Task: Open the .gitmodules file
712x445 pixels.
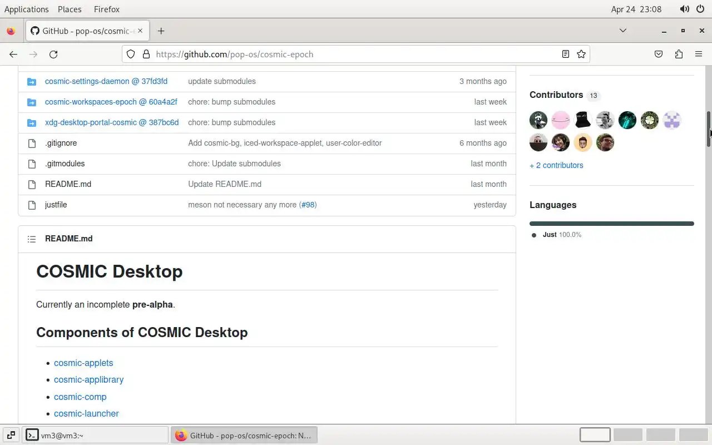Action: (x=65, y=164)
